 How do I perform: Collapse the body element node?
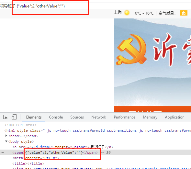[x=6, y=141]
